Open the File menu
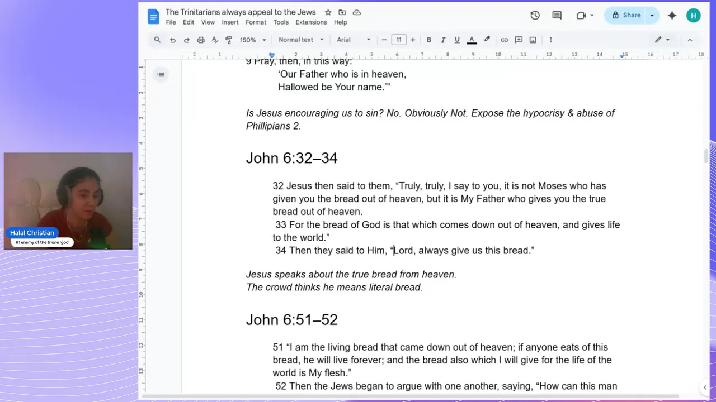This screenshot has height=402, width=716. 171,22
